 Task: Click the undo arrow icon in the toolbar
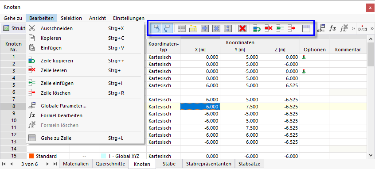coord(156,28)
